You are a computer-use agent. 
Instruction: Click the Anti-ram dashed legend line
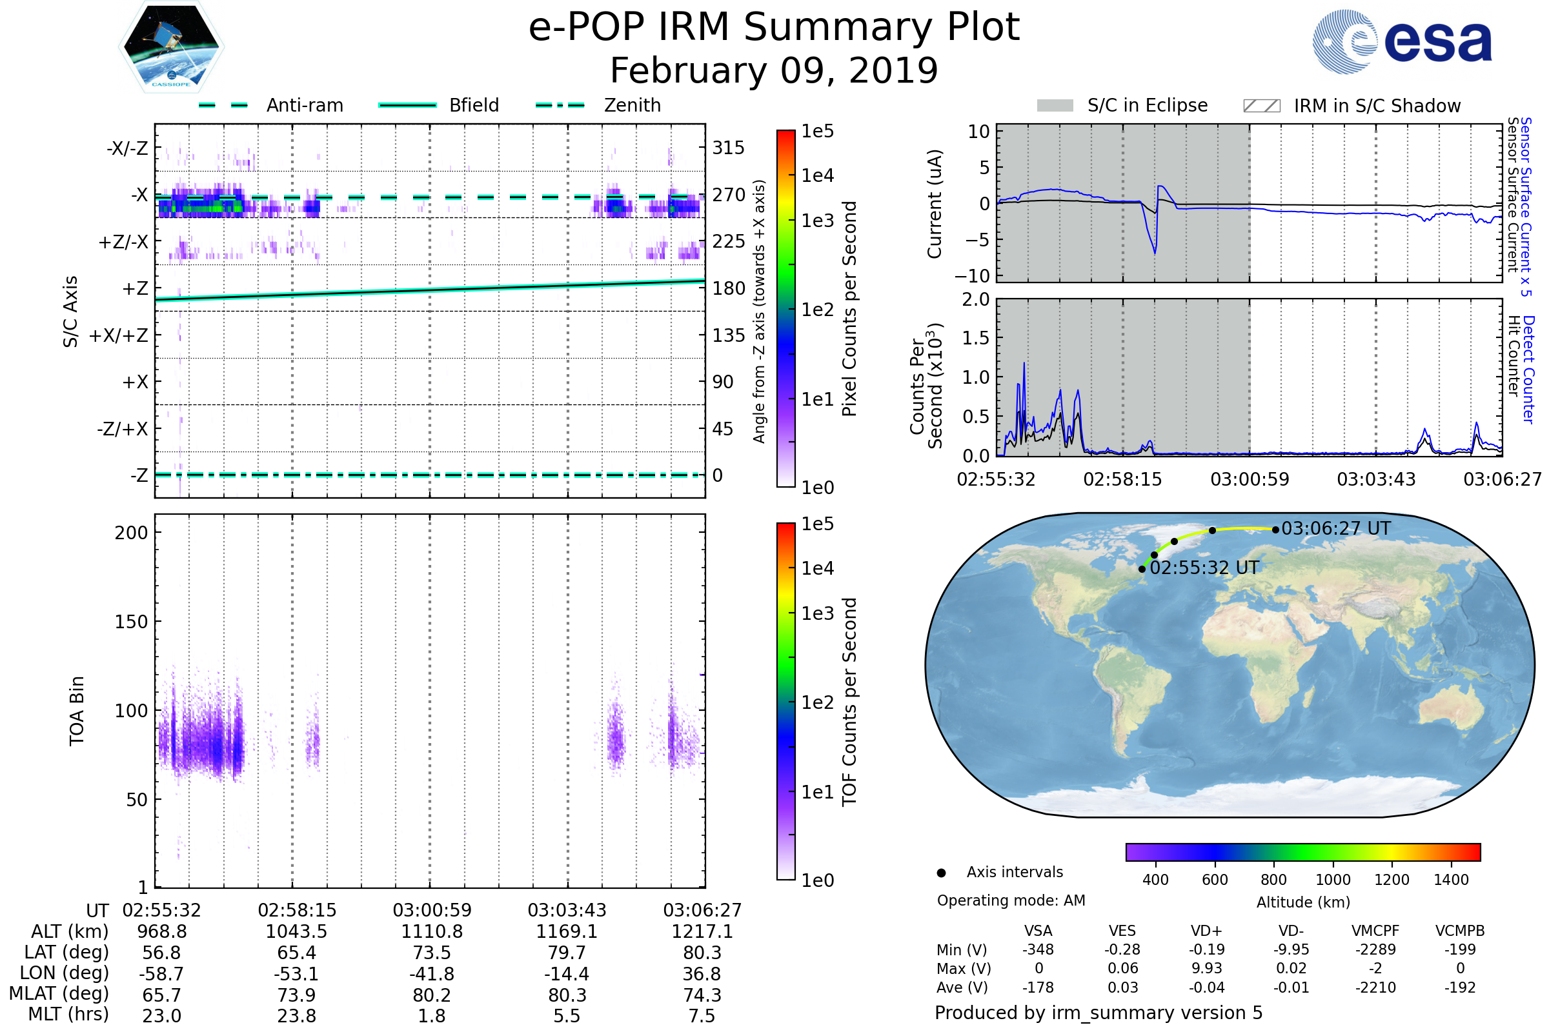(x=223, y=105)
